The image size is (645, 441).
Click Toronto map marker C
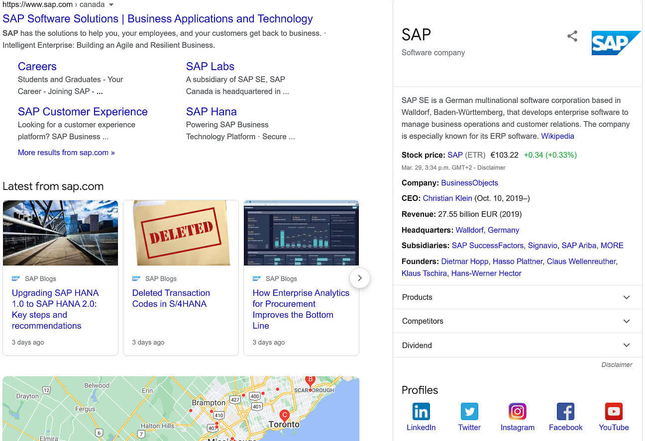click(285, 416)
